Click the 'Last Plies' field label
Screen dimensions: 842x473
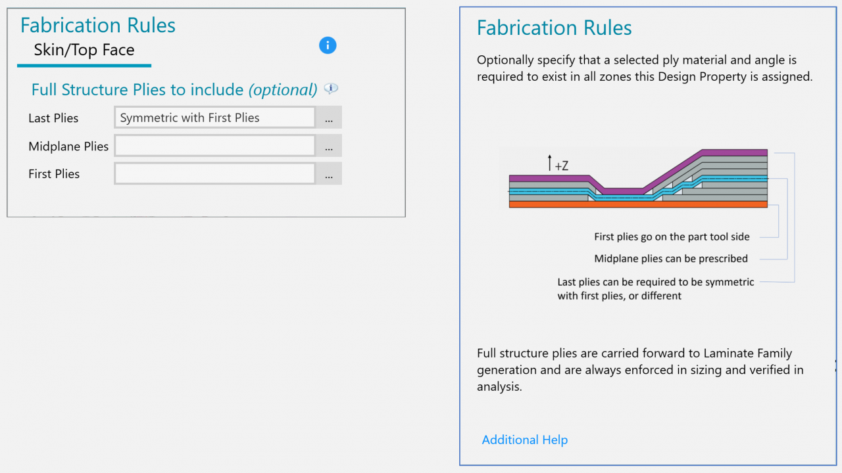click(x=53, y=118)
